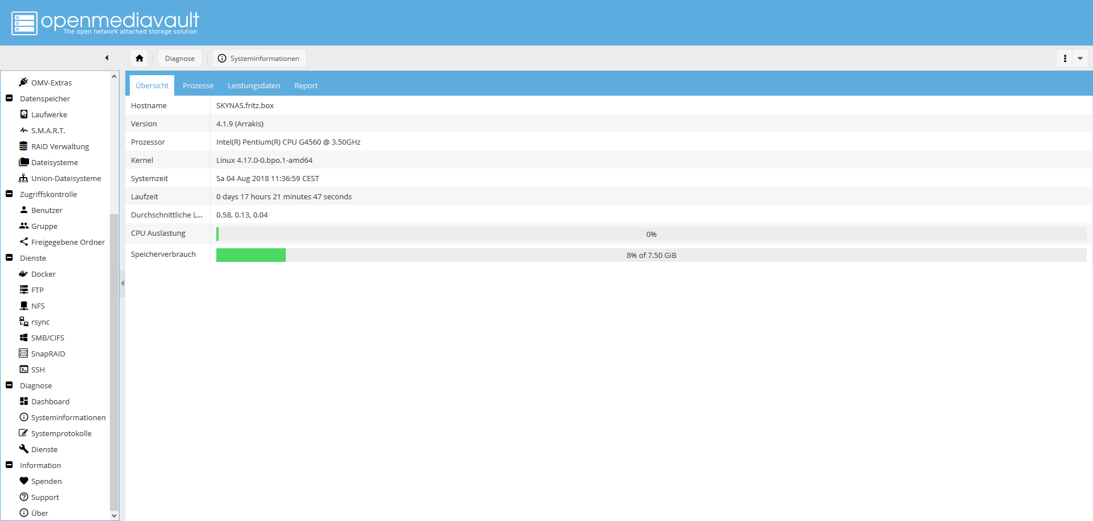The height and width of the screenshot is (521, 1093).
Task: Click the SMB/CIFS Windows icon
Action: (x=23, y=337)
